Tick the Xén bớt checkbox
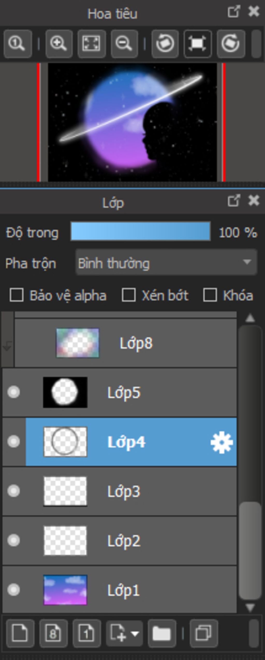This screenshot has width=265, height=660. [x=129, y=295]
